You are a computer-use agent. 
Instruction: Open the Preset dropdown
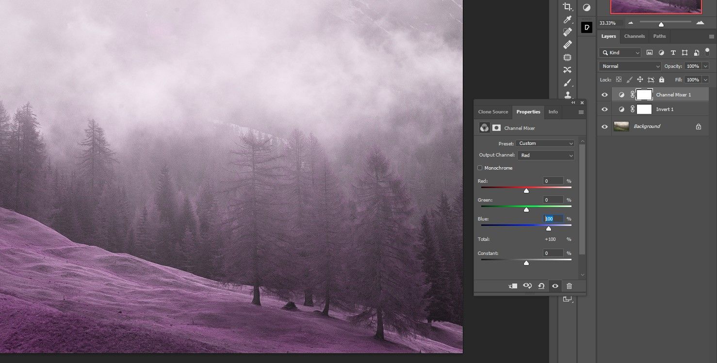pyautogui.click(x=545, y=143)
